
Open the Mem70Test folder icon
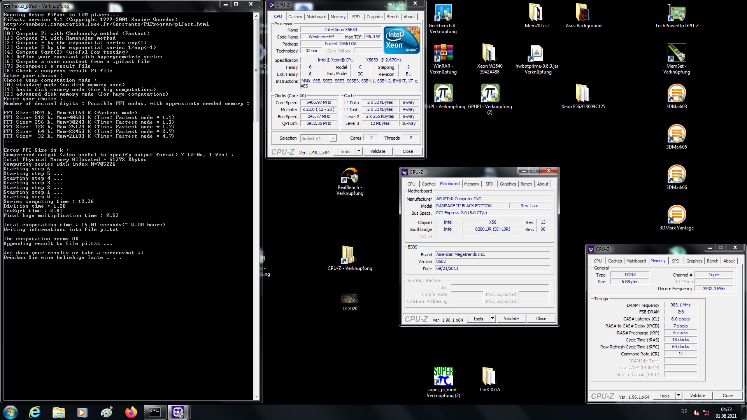coord(537,16)
